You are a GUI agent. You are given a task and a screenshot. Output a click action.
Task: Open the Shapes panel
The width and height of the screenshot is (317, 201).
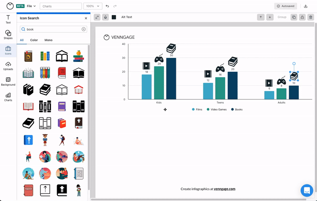8,34
